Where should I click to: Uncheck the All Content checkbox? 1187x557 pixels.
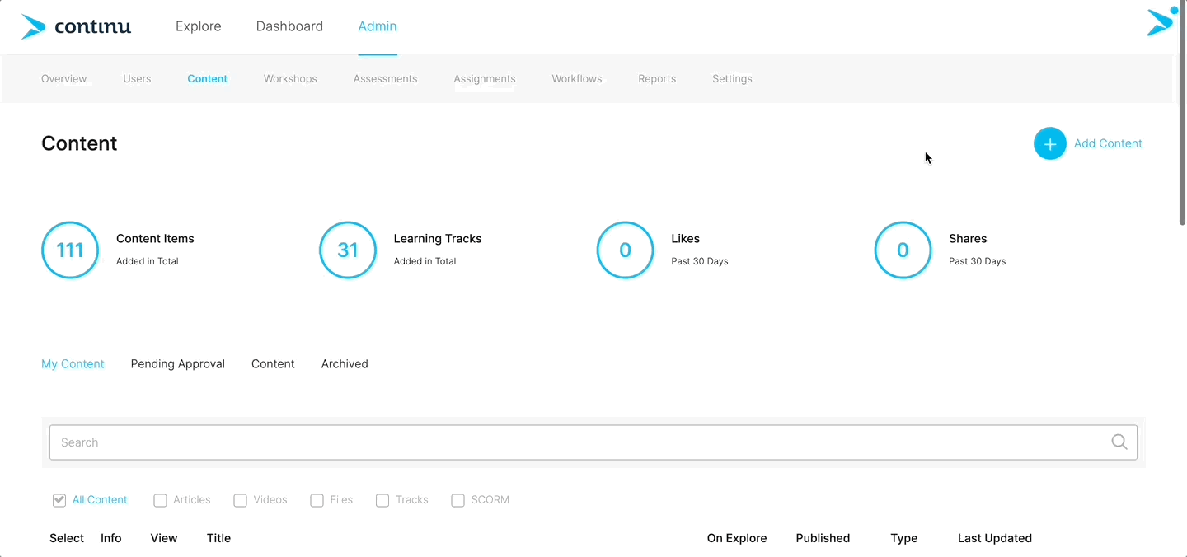pos(59,500)
